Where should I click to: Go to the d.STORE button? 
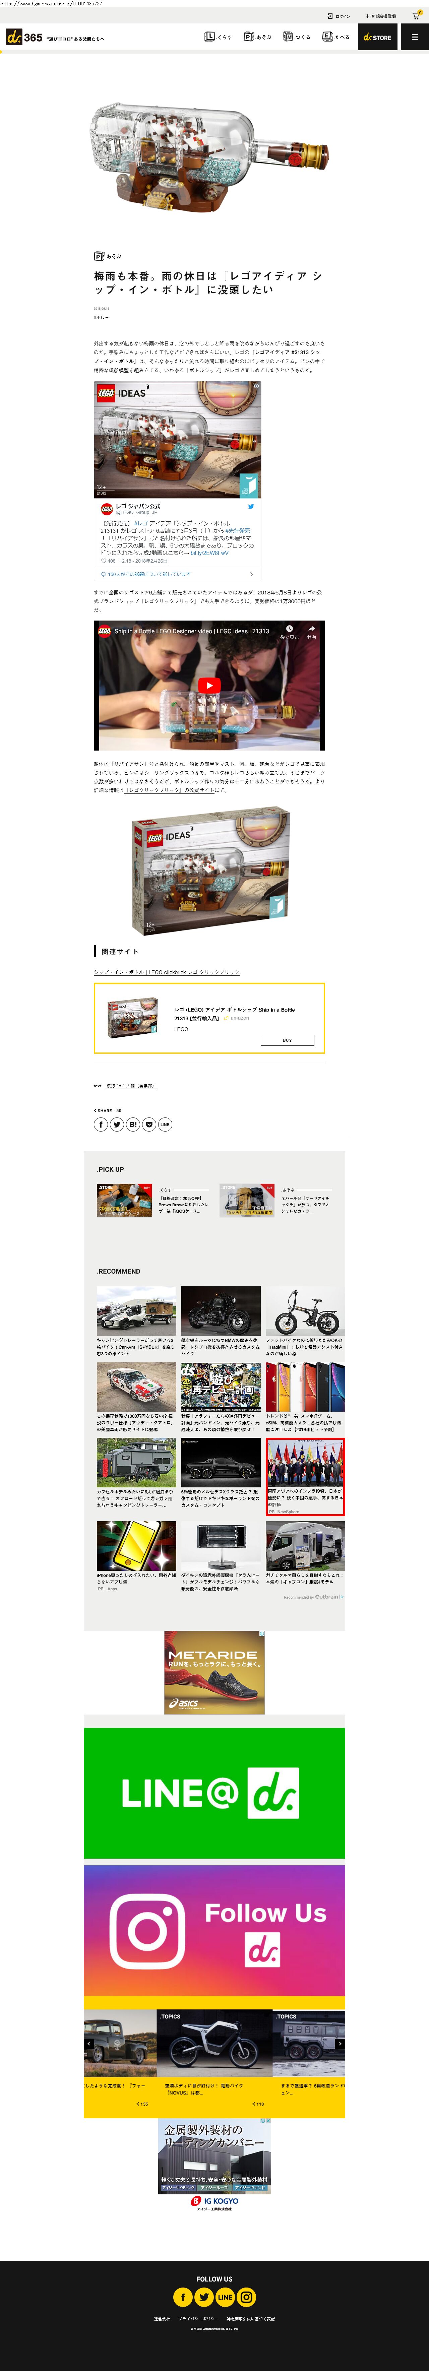point(377,37)
